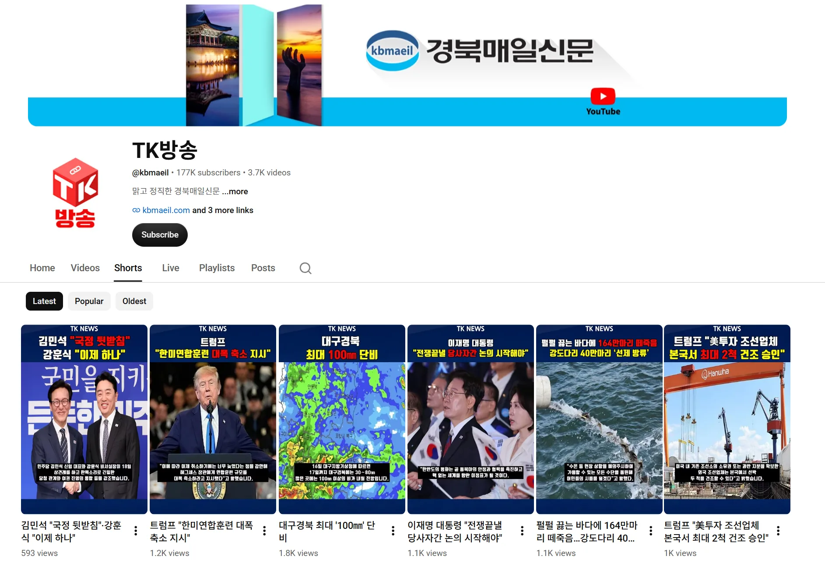
Task: Open 트럼프 한미연합훈련 대폭 축소 지시 title
Action: [201, 532]
